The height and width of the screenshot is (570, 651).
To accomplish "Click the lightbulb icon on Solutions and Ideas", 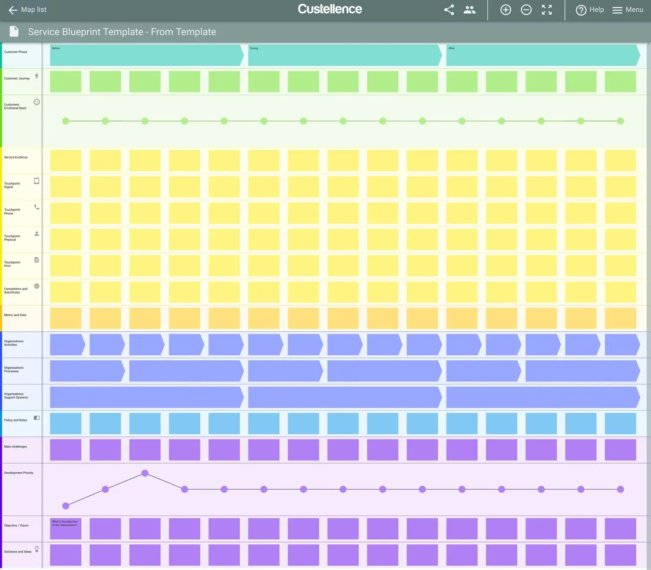I will (x=36, y=549).
